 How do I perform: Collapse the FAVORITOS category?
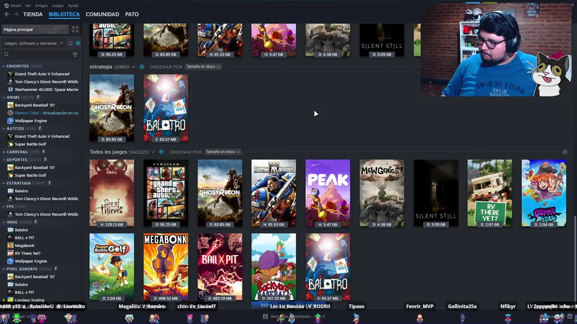pos(4,66)
